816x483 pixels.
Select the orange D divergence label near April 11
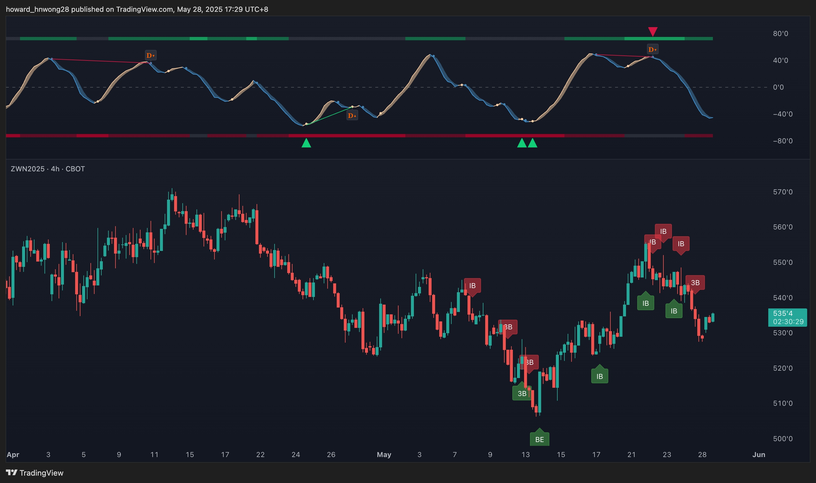pyautogui.click(x=150, y=55)
